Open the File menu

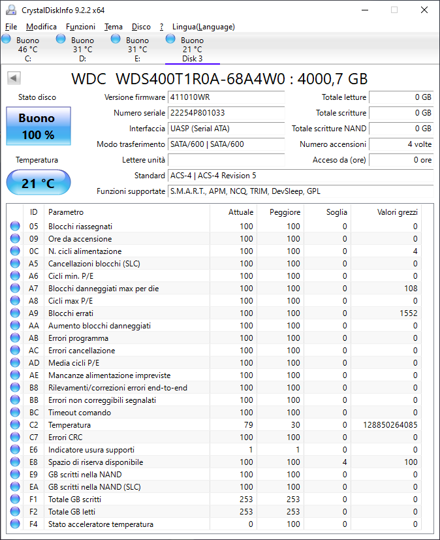(x=11, y=27)
